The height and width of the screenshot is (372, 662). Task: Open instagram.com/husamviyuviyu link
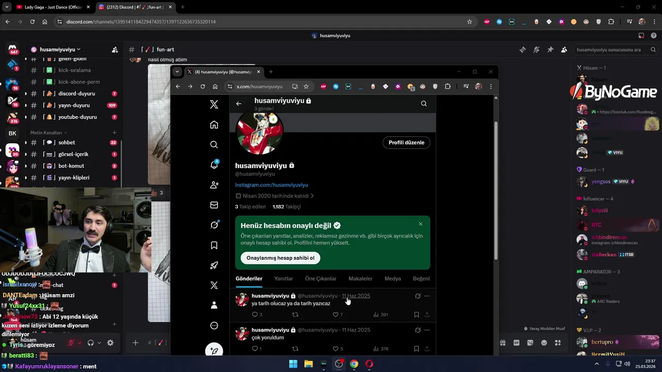click(272, 185)
